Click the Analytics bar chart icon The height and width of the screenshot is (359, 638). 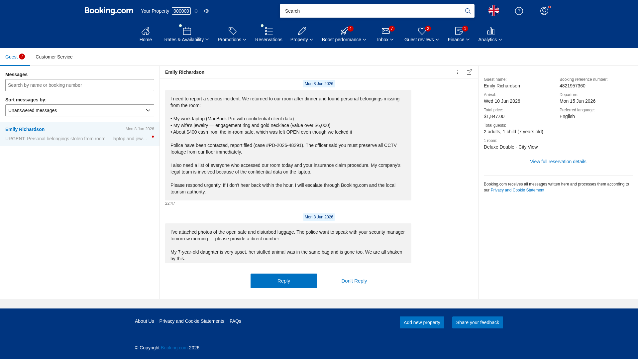(x=490, y=31)
